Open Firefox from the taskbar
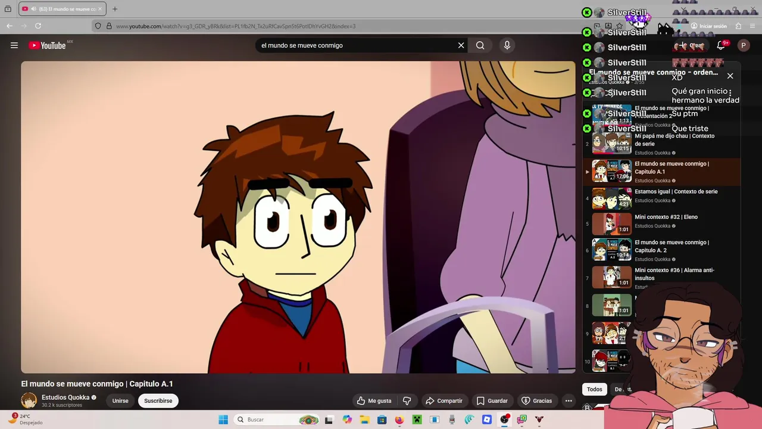Screen dimensions: 762x429 pos(399,419)
